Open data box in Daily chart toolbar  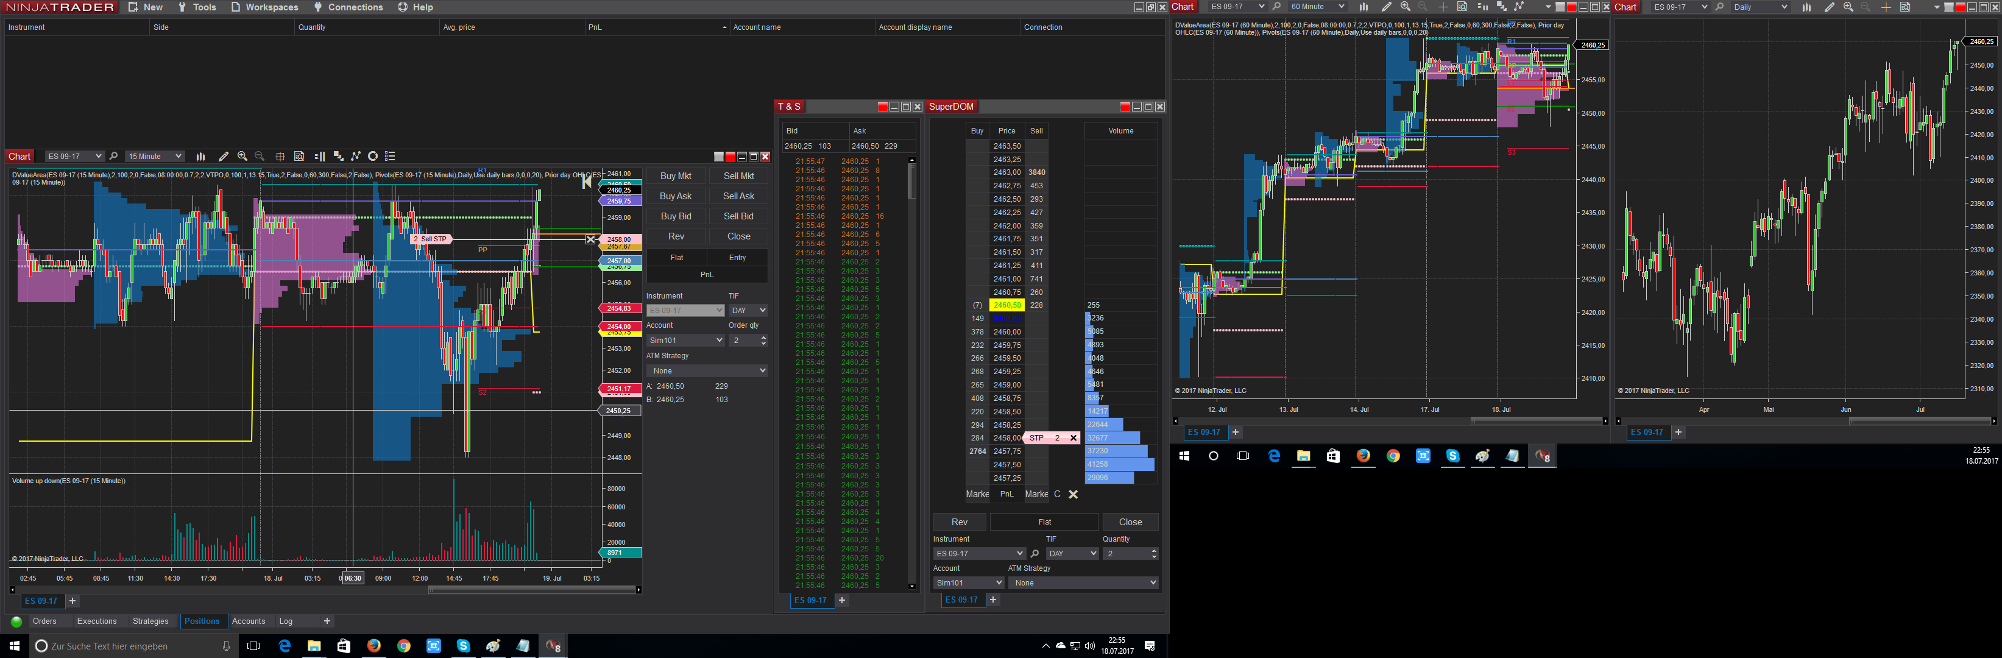[x=1905, y=7]
